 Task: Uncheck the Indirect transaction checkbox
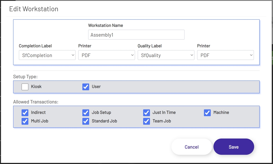click(x=25, y=113)
